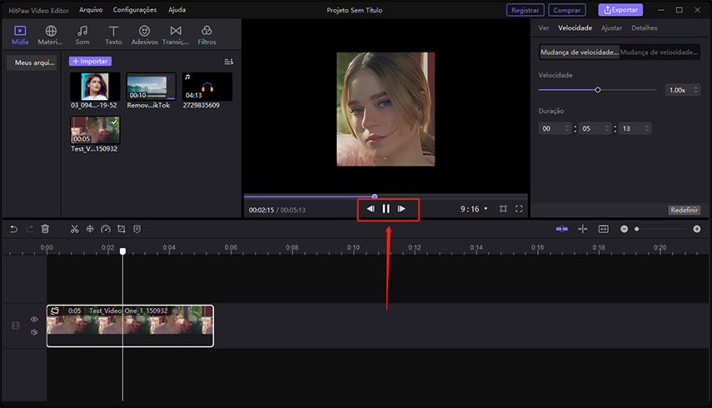
Task: Open the Configurações menu
Action: (135, 9)
